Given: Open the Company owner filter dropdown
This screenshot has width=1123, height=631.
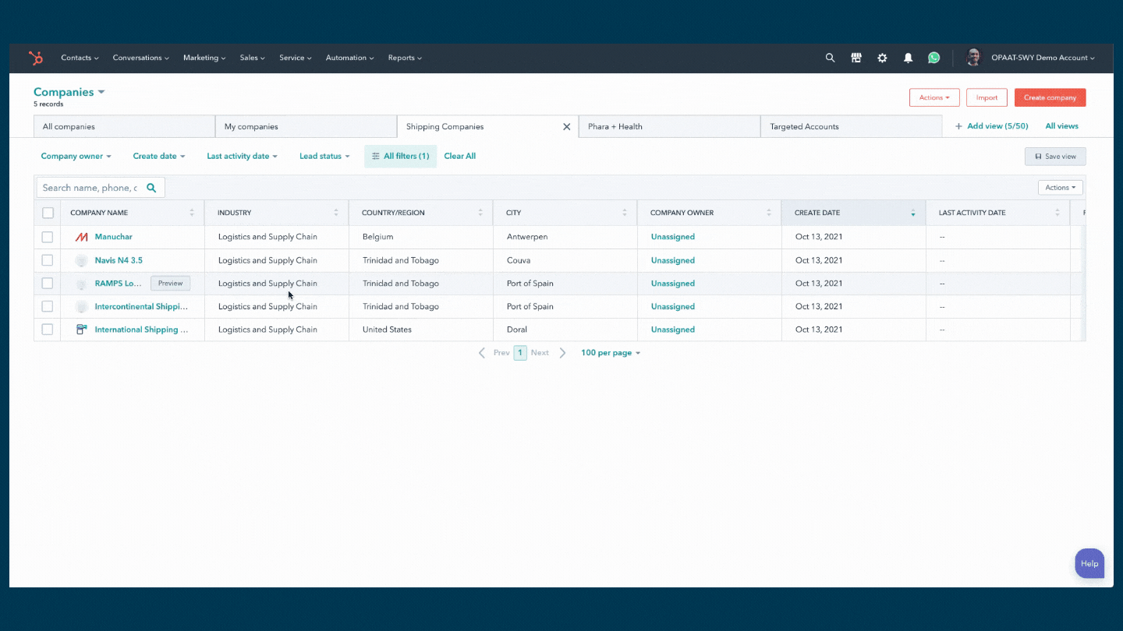Looking at the screenshot, I should click(x=76, y=156).
